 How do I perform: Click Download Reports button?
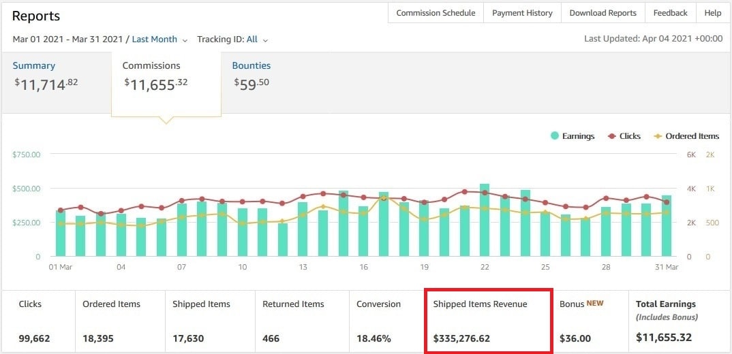coord(603,13)
